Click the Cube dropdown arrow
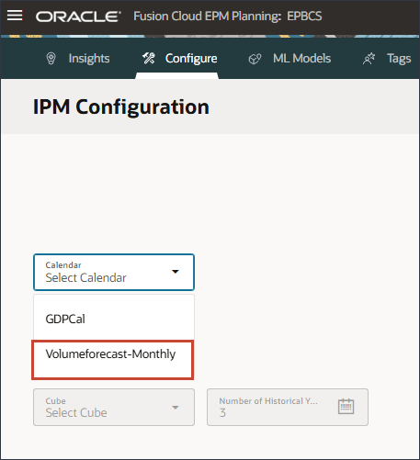420x460 pixels. point(176,408)
